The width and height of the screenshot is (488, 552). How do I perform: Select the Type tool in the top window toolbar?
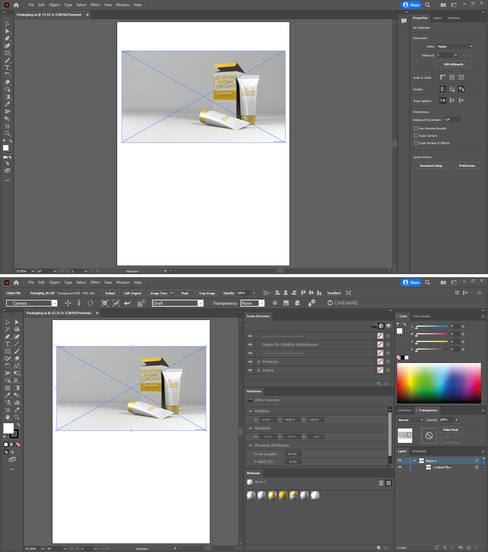click(x=7, y=67)
